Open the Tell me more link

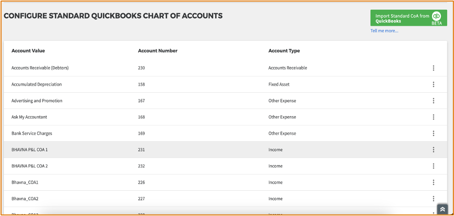coord(384,30)
